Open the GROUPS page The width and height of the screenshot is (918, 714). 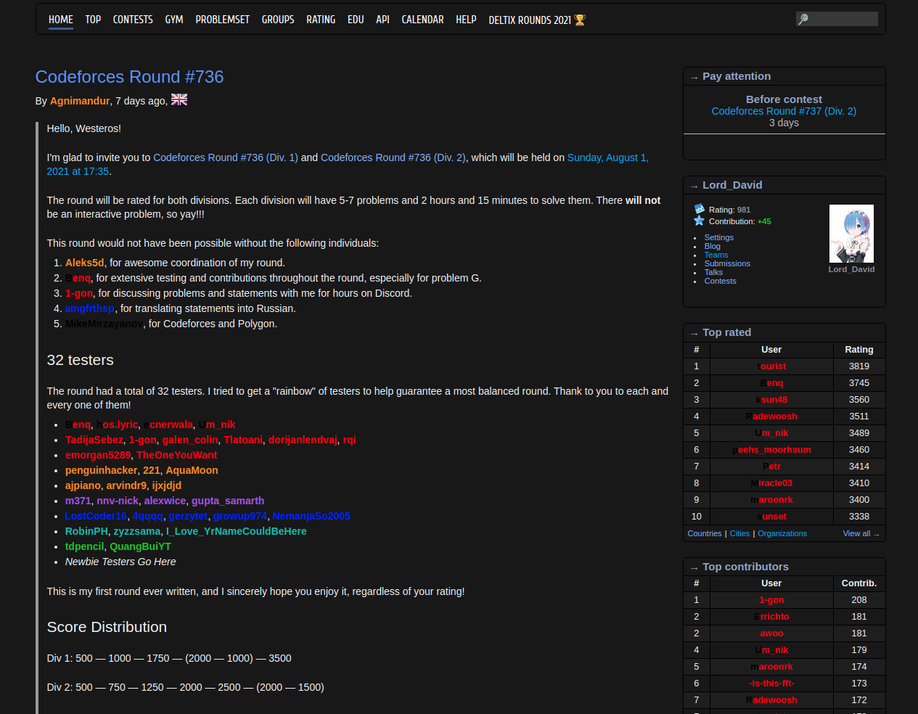(278, 20)
